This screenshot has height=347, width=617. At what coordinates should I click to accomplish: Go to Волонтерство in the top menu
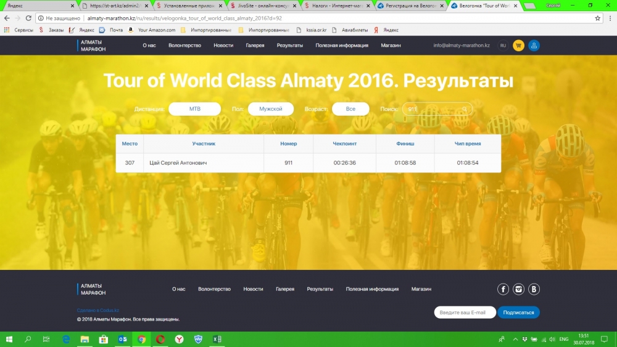click(x=184, y=46)
